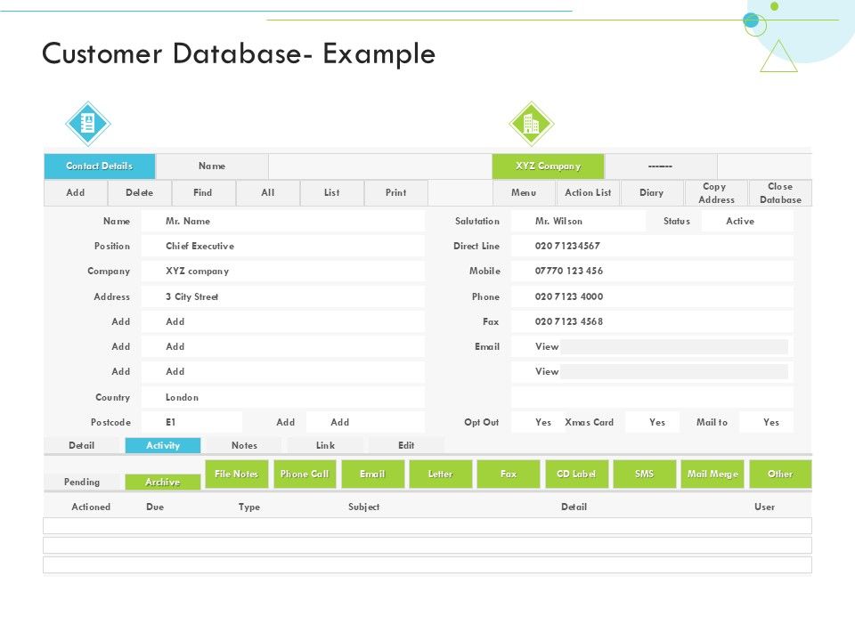The image size is (855, 641).
Task: Toggle the Opt Out Yes value
Action: [543, 423]
